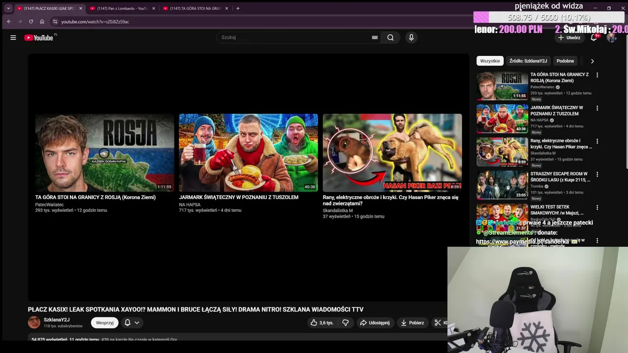Reload the page with refresh icon
This screenshot has width=628, height=353.
(31, 22)
